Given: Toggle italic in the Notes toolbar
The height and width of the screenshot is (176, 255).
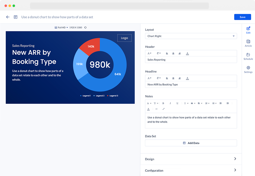Looking at the screenshot, I should point(170,103).
